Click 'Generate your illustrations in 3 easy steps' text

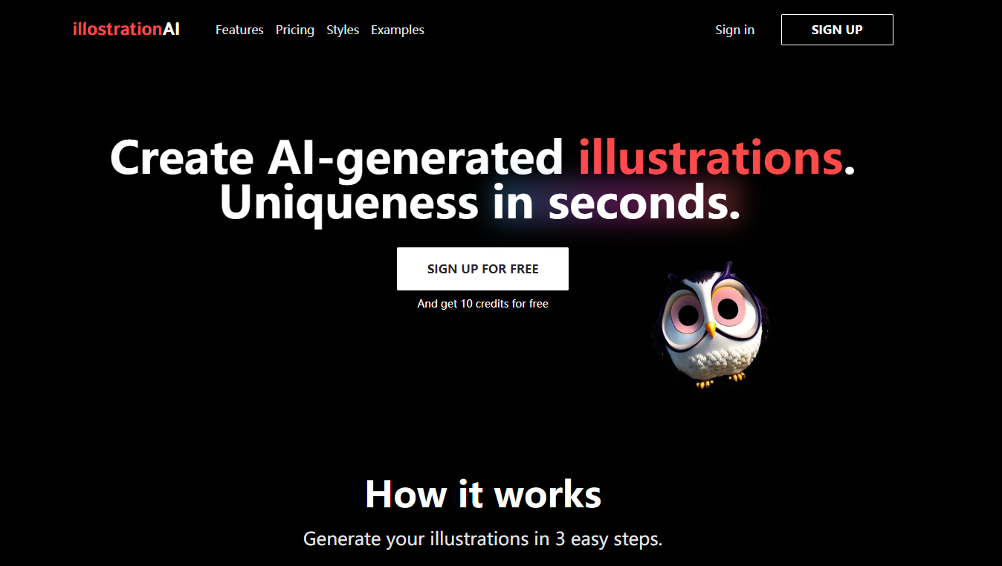[482, 539]
